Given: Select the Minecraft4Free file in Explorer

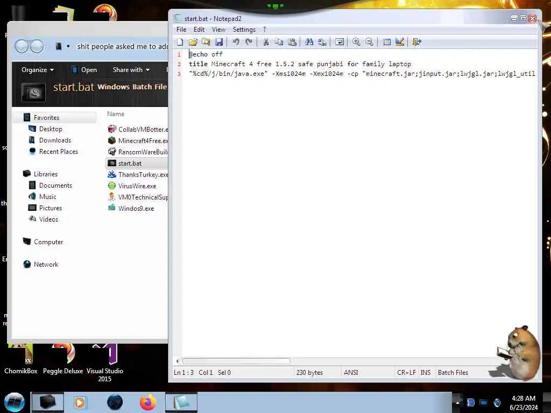Looking at the screenshot, I should tap(138, 140).
